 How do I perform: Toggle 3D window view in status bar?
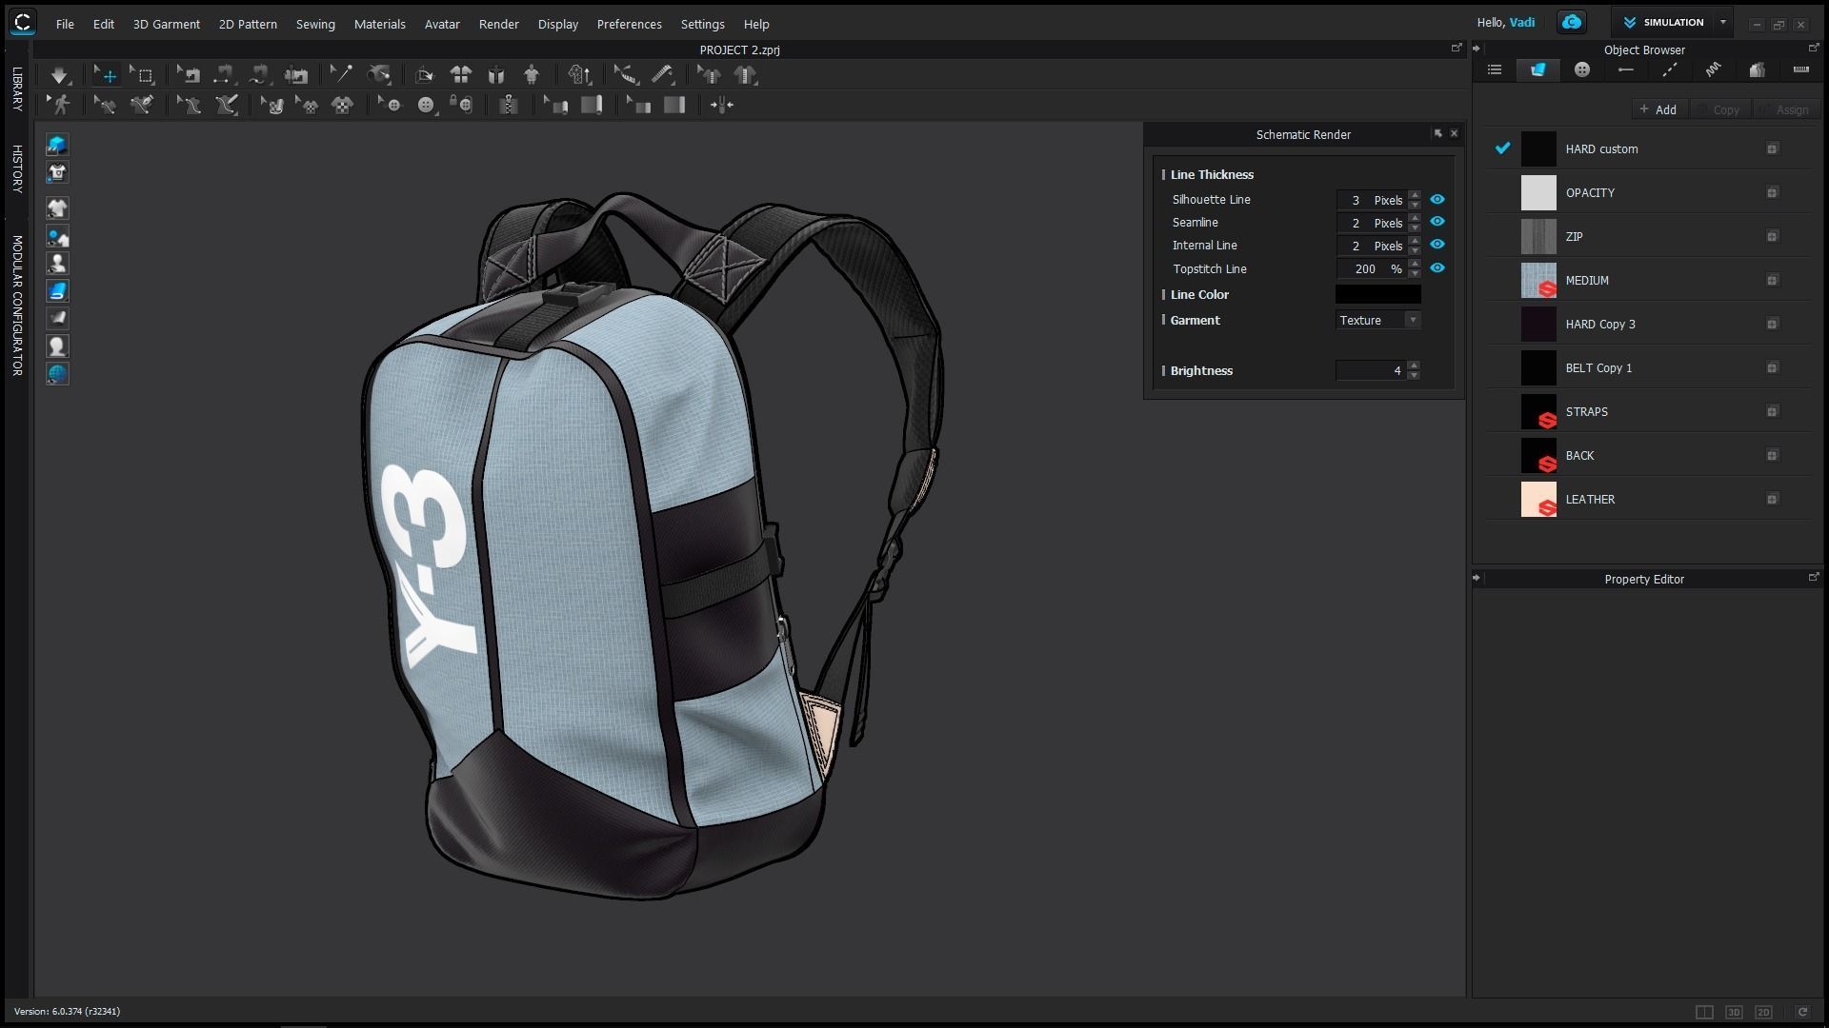click(x=1734, y=1012)
